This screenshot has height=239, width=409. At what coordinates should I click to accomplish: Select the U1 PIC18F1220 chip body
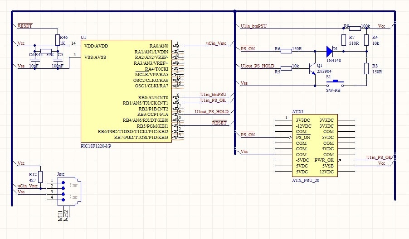tap(126, 91)
